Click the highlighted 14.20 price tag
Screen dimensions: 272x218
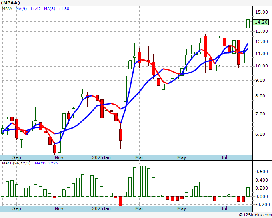tap(261, 22)
